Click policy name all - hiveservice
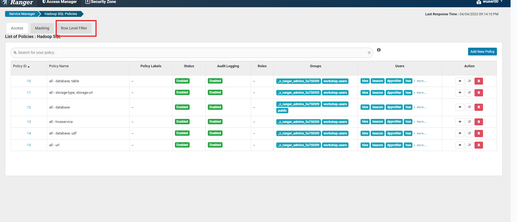 (61, 122)
